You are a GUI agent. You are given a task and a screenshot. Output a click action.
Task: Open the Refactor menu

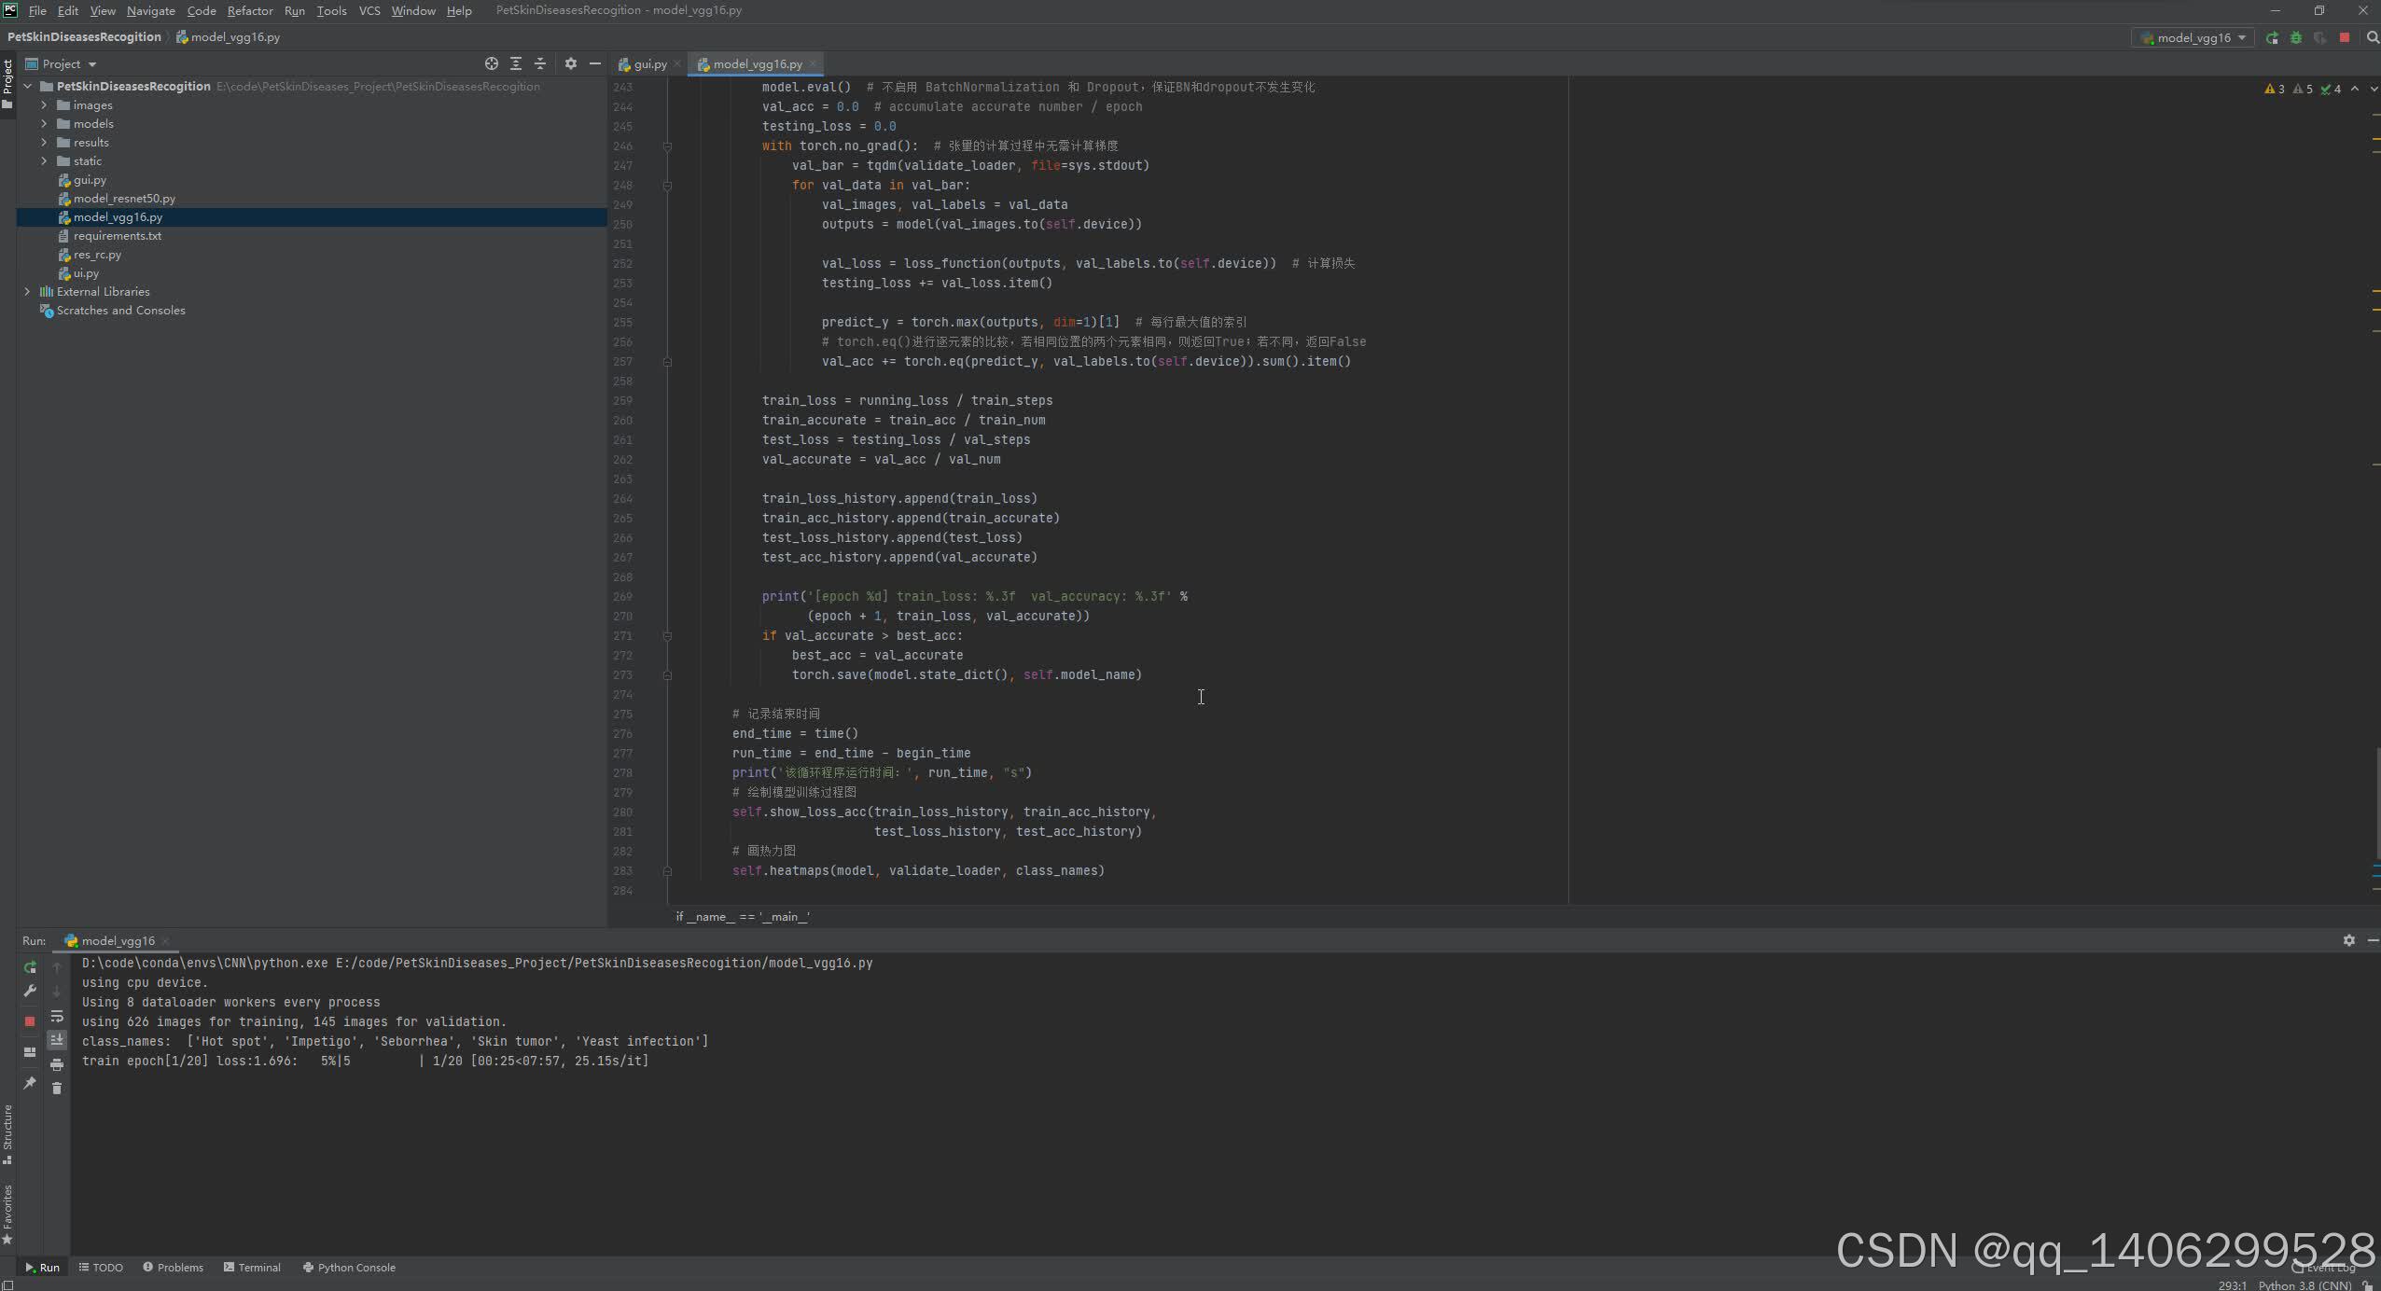249,10
